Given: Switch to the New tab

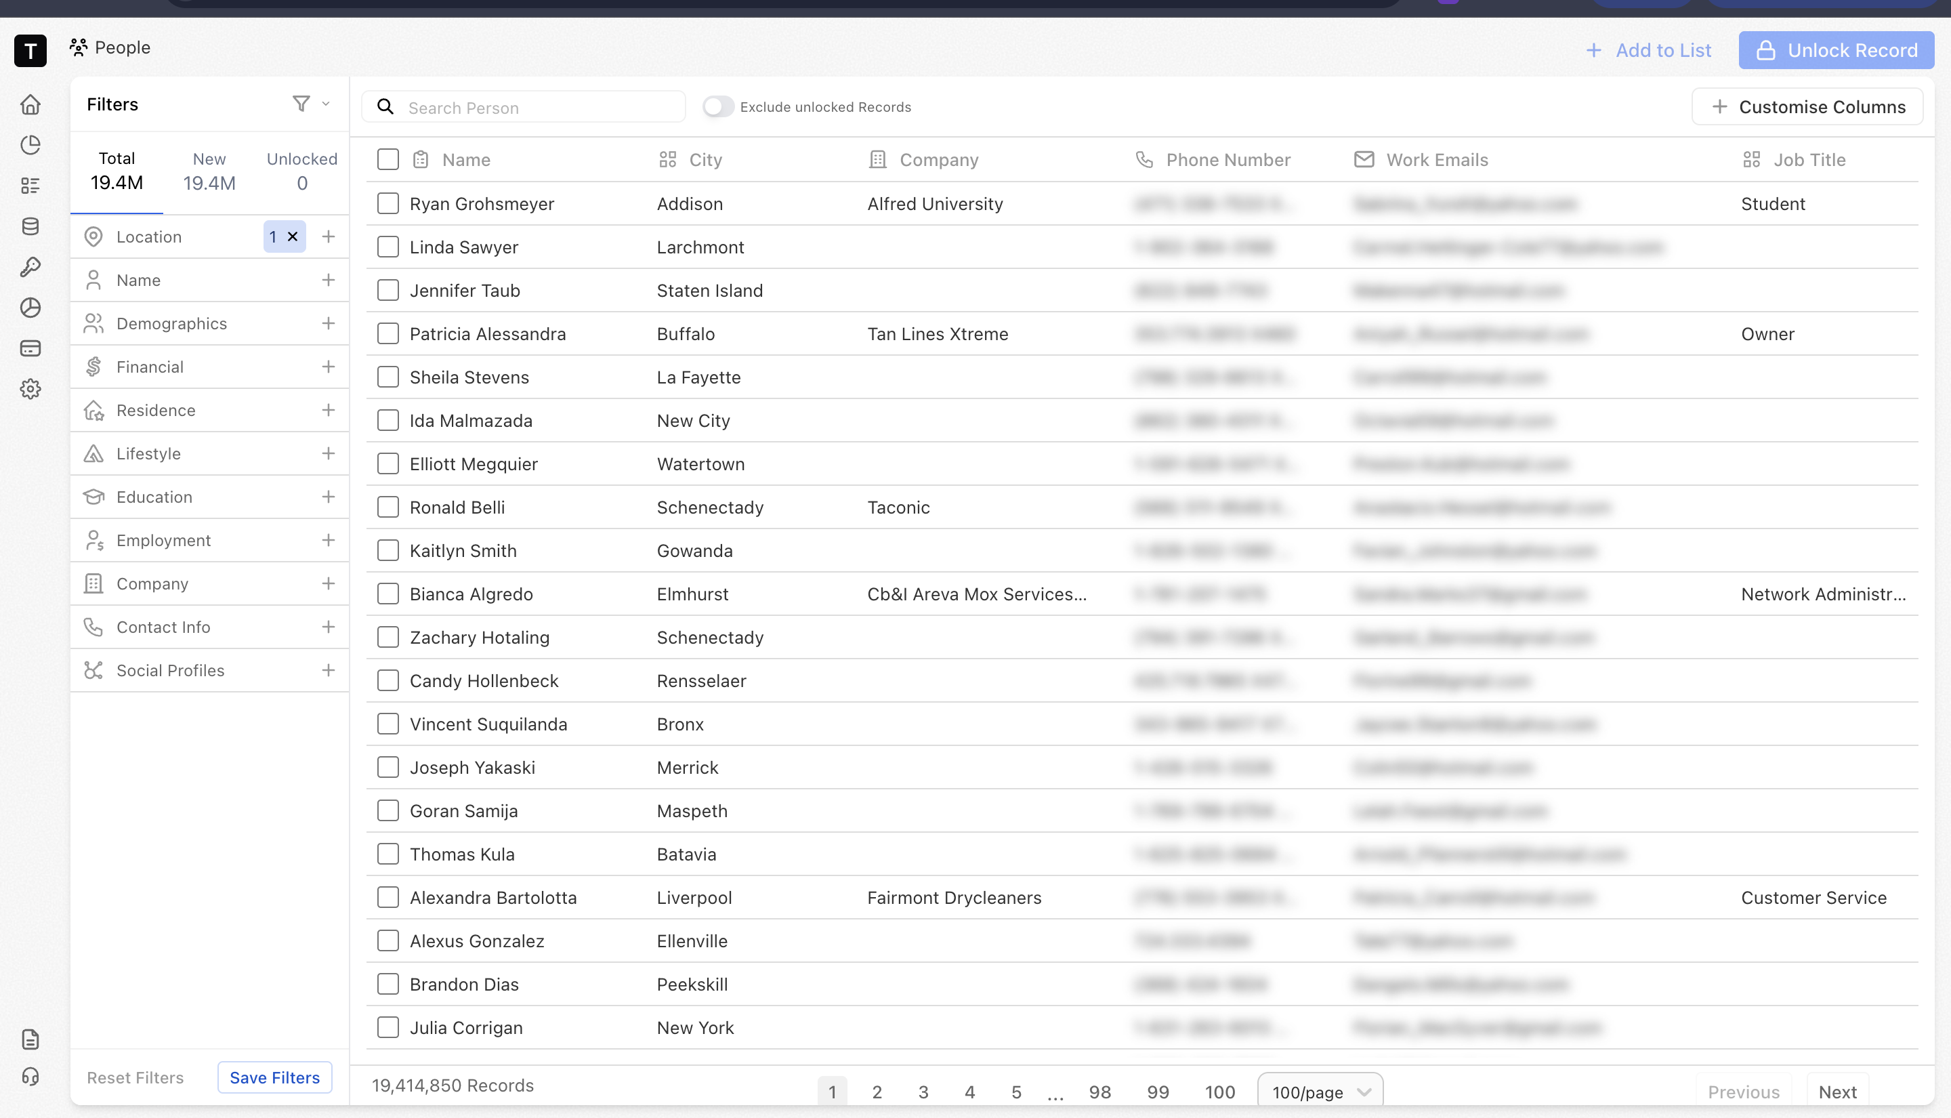Looking at the screenshot, I should [209, 171].
